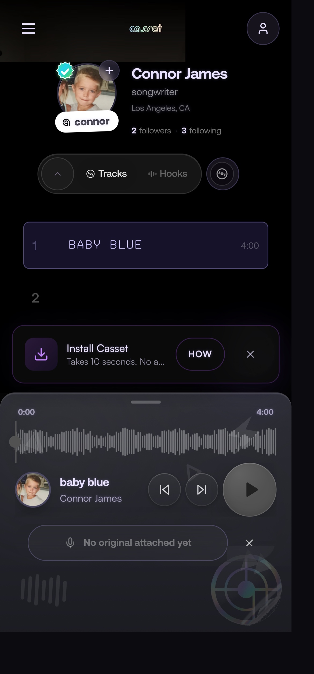Image resolution: width=314 pixels, height=674 pixels.
Task: Click the waveform to seek playback
Action: click(x=146, y=442)
